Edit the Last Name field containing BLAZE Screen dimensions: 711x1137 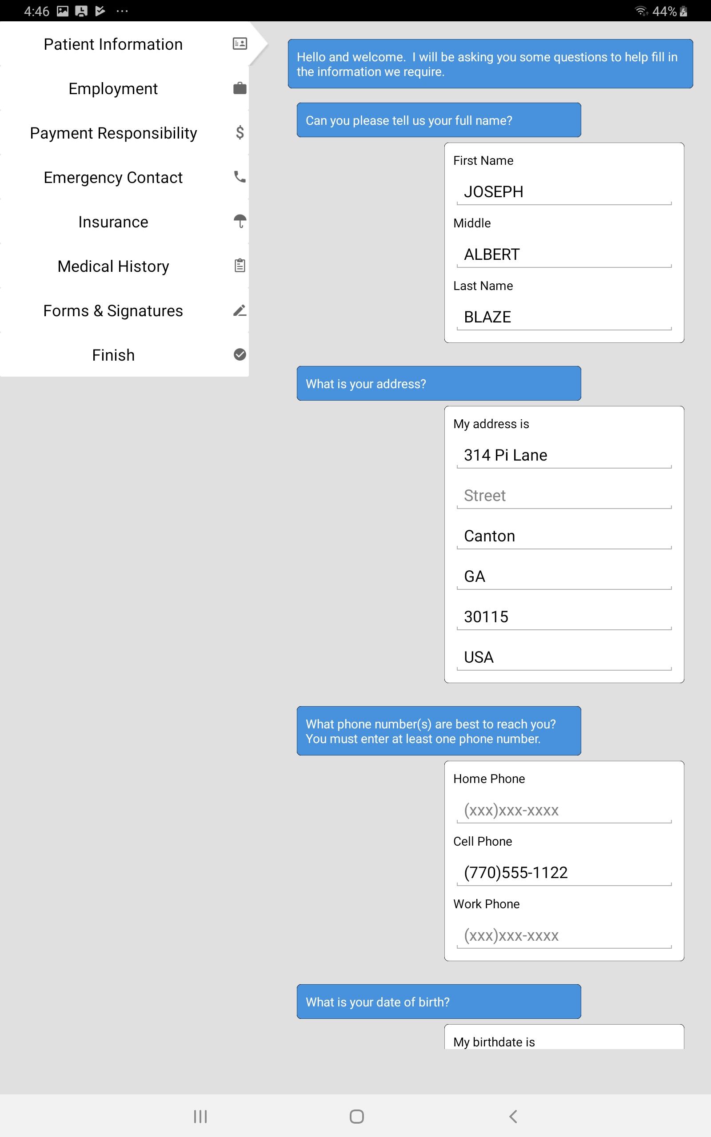coord(564,317)
